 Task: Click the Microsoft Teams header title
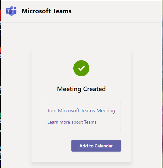(47, 11)
